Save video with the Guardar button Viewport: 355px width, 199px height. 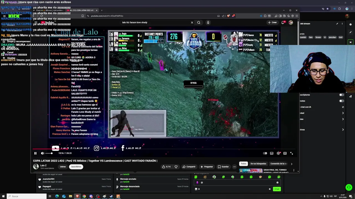coord(223,167)
